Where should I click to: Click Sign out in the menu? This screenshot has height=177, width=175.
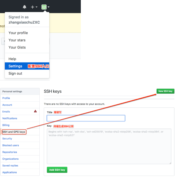tap(15, 73)
